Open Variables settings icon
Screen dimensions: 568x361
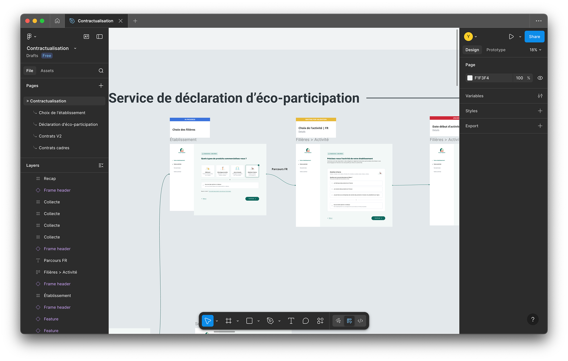coord(540,96)
